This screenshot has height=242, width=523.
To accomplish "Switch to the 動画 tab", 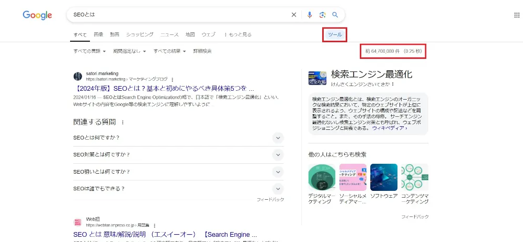I will coord(115,34).
